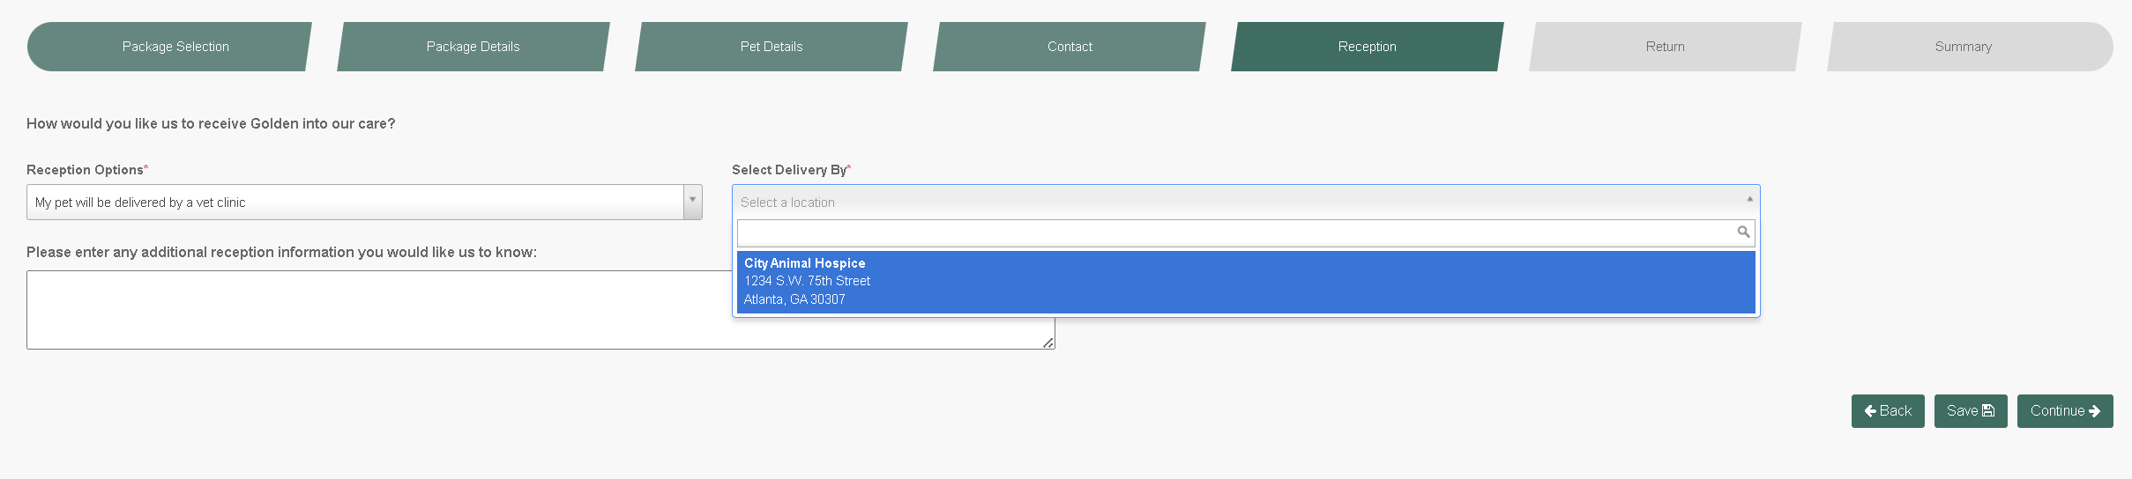
Task: Collapse the Select Delivery By dropdown arrow
Action: 1749,200
